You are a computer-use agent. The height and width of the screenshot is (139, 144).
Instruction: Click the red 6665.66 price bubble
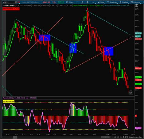point(138,68)
